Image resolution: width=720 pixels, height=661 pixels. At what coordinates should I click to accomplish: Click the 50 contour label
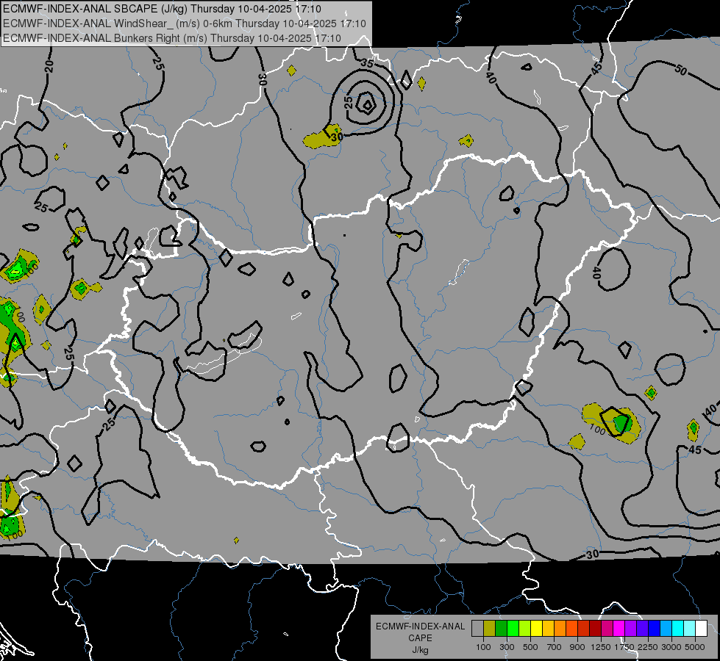pyautogui.click(x=681, y=70)
